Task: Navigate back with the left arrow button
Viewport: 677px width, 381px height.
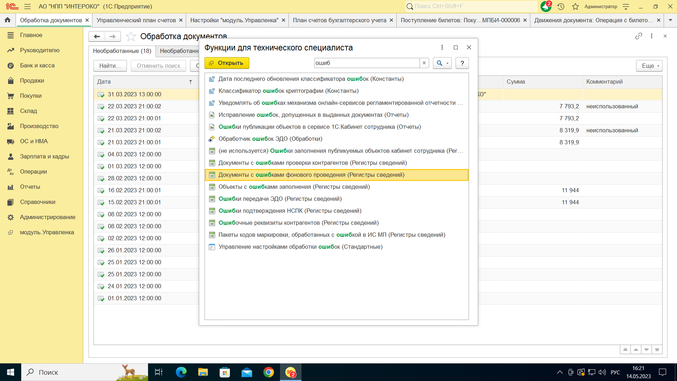Action: (x=97, y=36)
